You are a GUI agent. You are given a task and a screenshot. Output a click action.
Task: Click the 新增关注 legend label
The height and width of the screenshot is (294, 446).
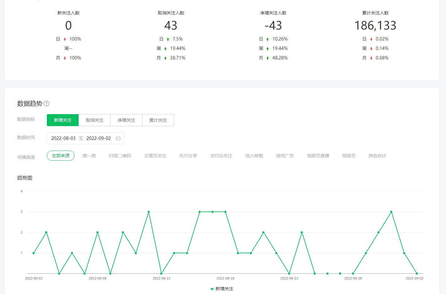click(x=224, y=289)
